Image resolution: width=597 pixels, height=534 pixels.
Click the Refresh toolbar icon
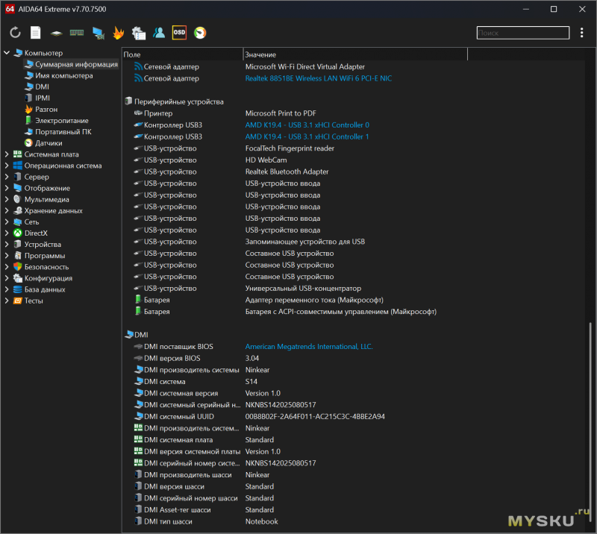coord(15,33)
